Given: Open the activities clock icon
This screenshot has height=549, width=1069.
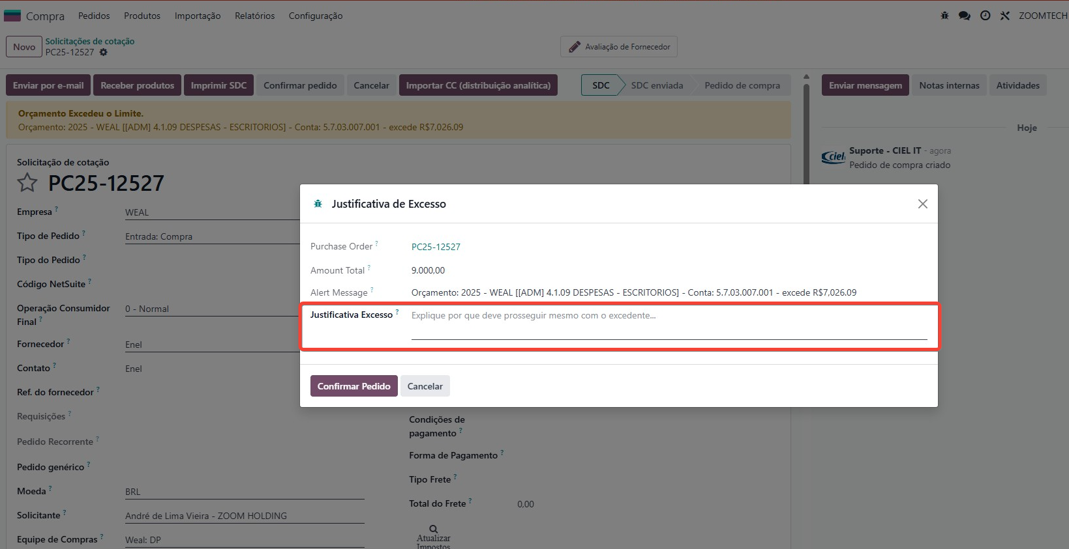Looking at the screenshot, I should pyautogui.click(x=985, y=16).
